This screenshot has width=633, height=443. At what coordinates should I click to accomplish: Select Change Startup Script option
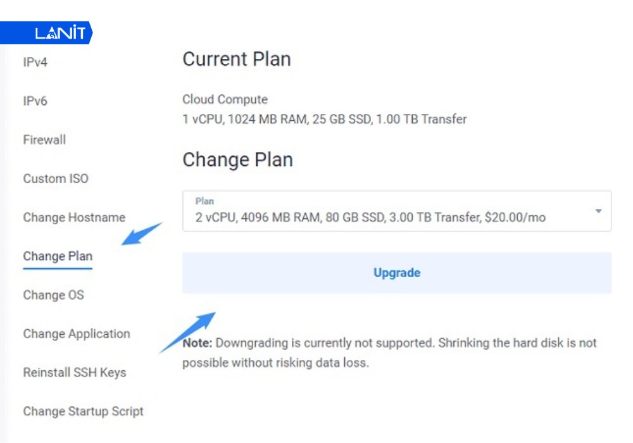tap(82, 411)
